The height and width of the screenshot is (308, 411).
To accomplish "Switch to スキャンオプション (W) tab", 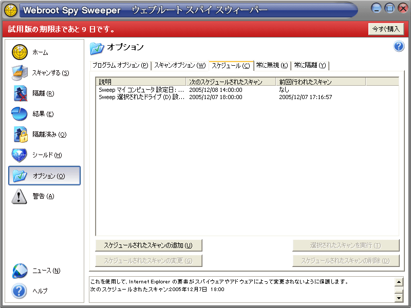I will (x=180, y=65).
